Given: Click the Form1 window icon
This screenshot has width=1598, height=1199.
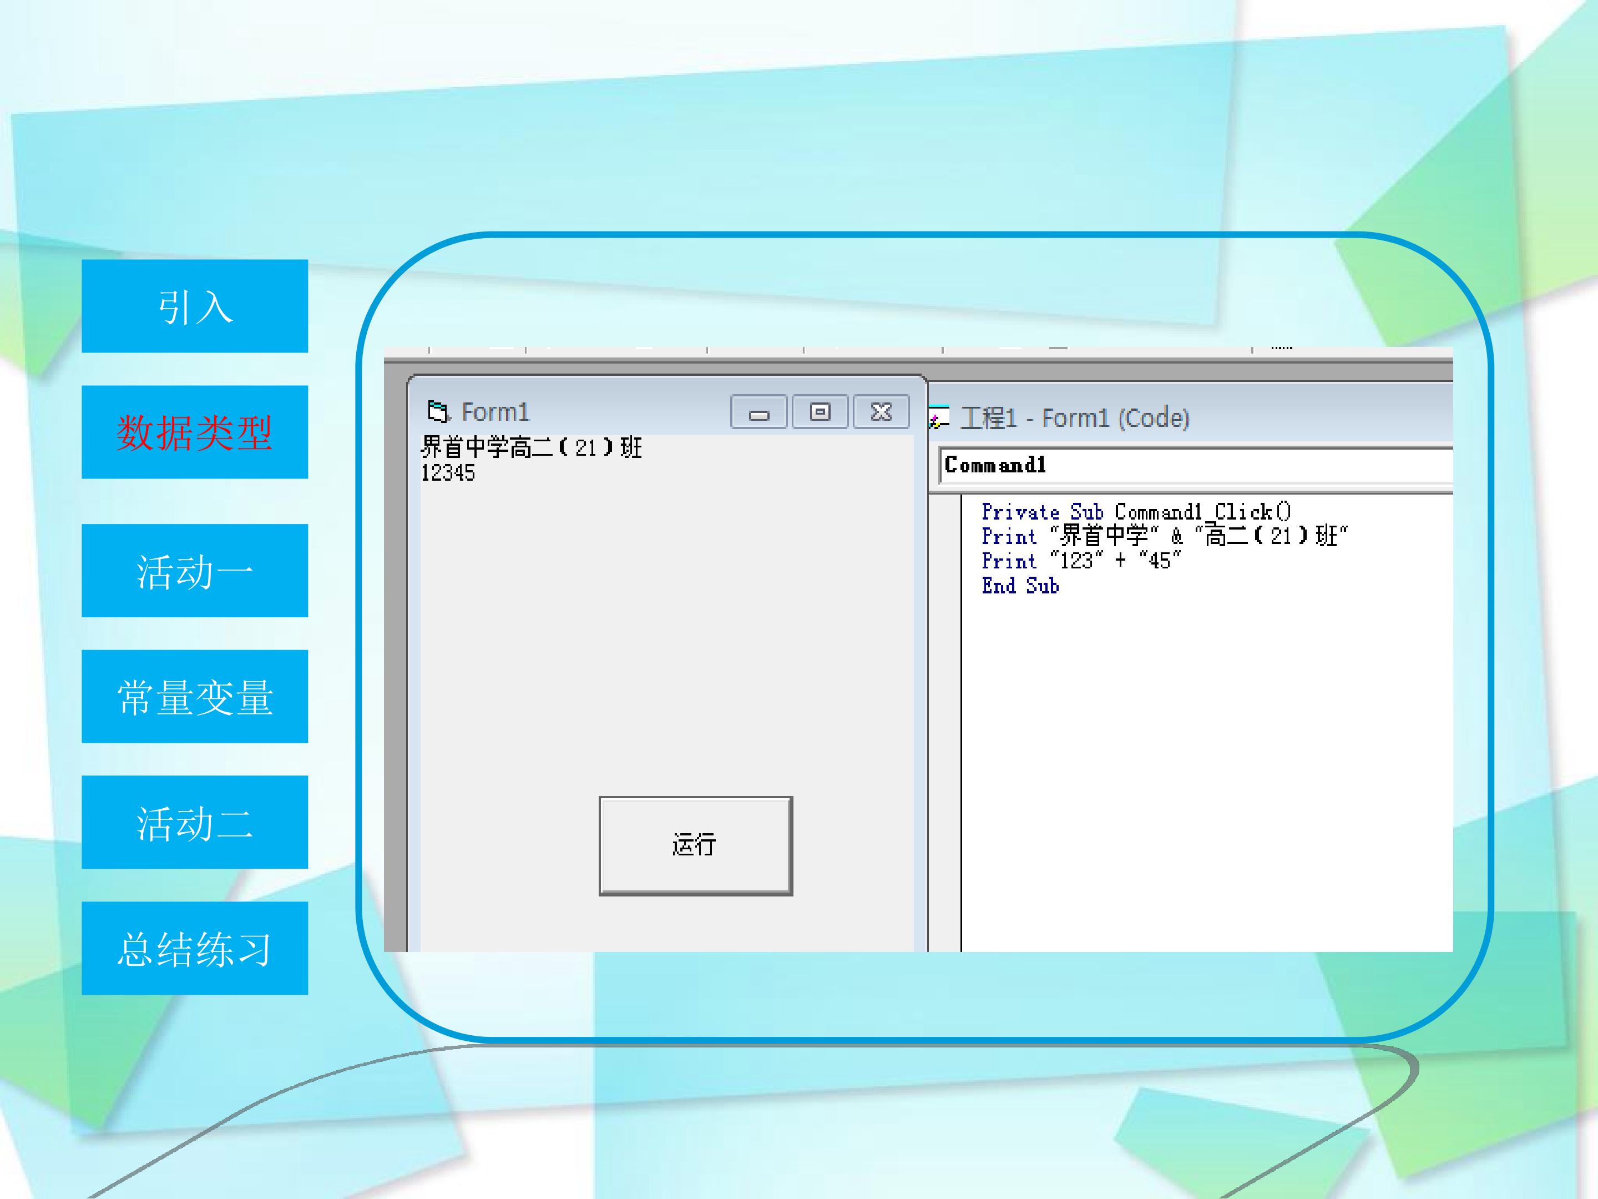Looking at the screenshot, I should 438,411.
